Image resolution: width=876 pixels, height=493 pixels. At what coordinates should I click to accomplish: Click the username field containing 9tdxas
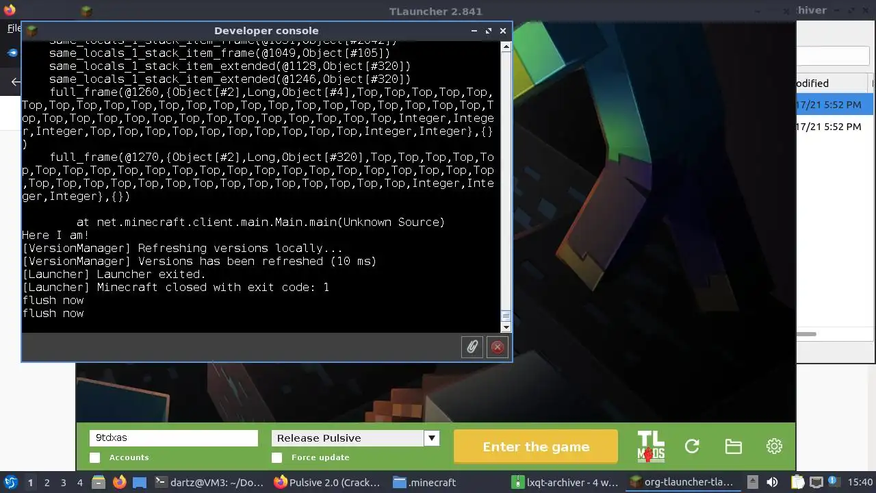pos(174,438)
